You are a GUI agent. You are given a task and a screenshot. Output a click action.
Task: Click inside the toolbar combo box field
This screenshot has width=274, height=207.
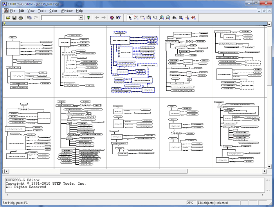[60, 18]
